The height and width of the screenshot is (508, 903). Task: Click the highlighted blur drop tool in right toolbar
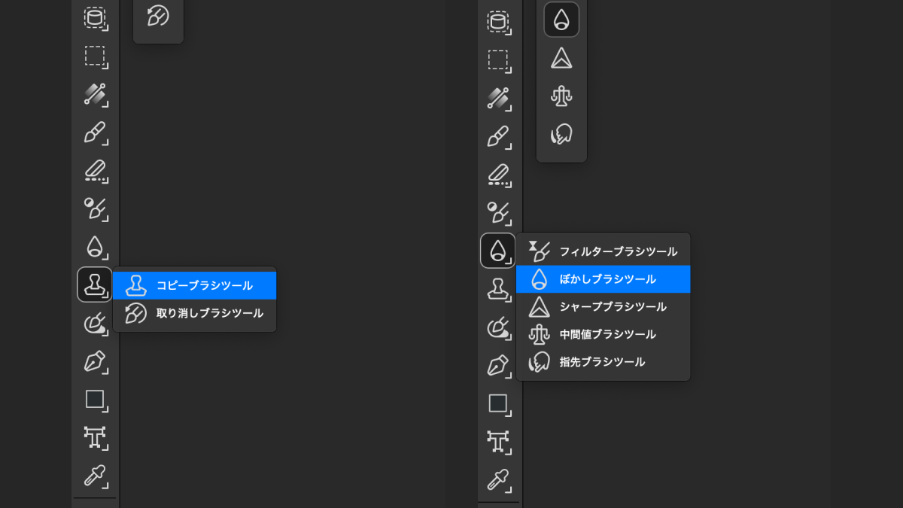[497, 251]
